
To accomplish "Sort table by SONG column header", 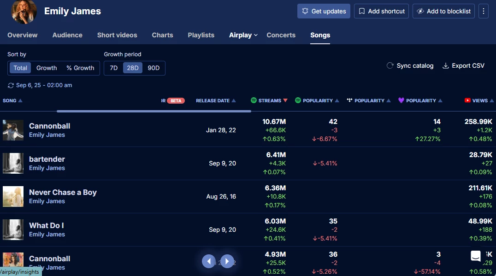I will (x=12, y=100).
